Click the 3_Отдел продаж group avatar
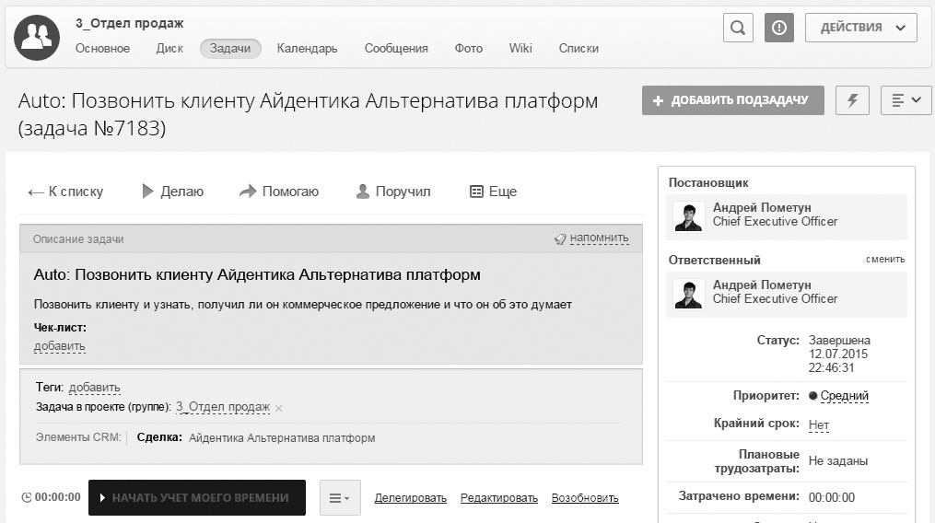The height and width of the screenshot is (523, 935). click(x=37, y=37)
